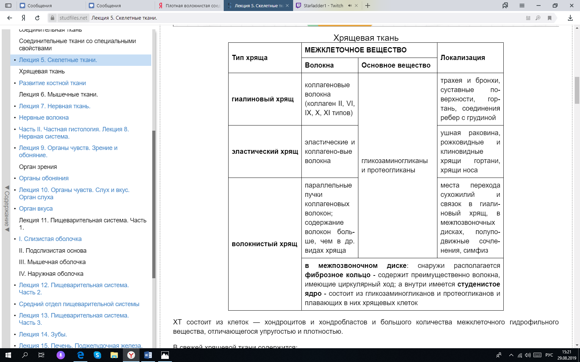580x362 pixels.
Task: Click the гиалиновый хрящ table cell
Action: [265, 99]
